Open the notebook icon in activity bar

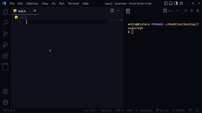click(5, 67)
